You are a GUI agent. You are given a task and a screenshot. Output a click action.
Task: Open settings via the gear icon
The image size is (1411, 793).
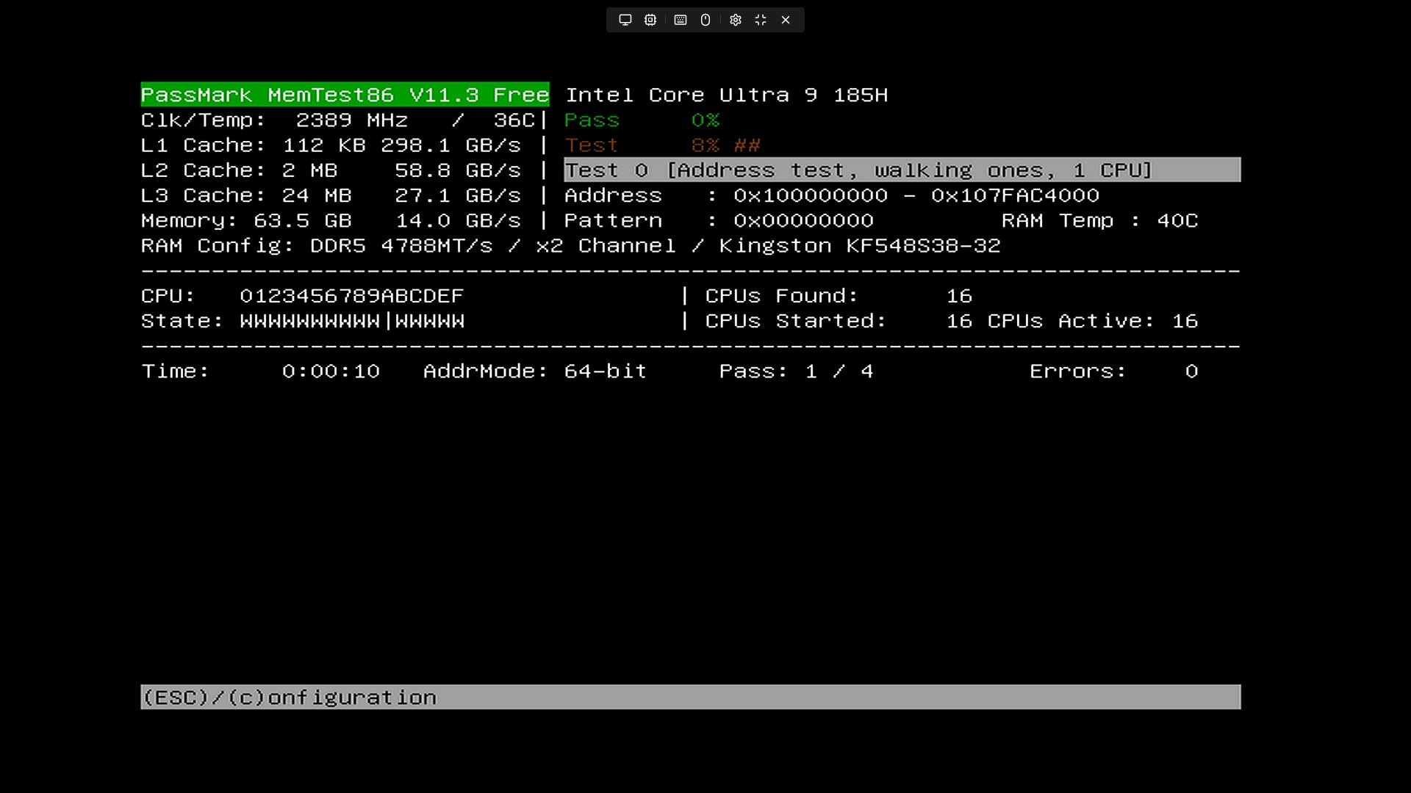click(735, 20)
